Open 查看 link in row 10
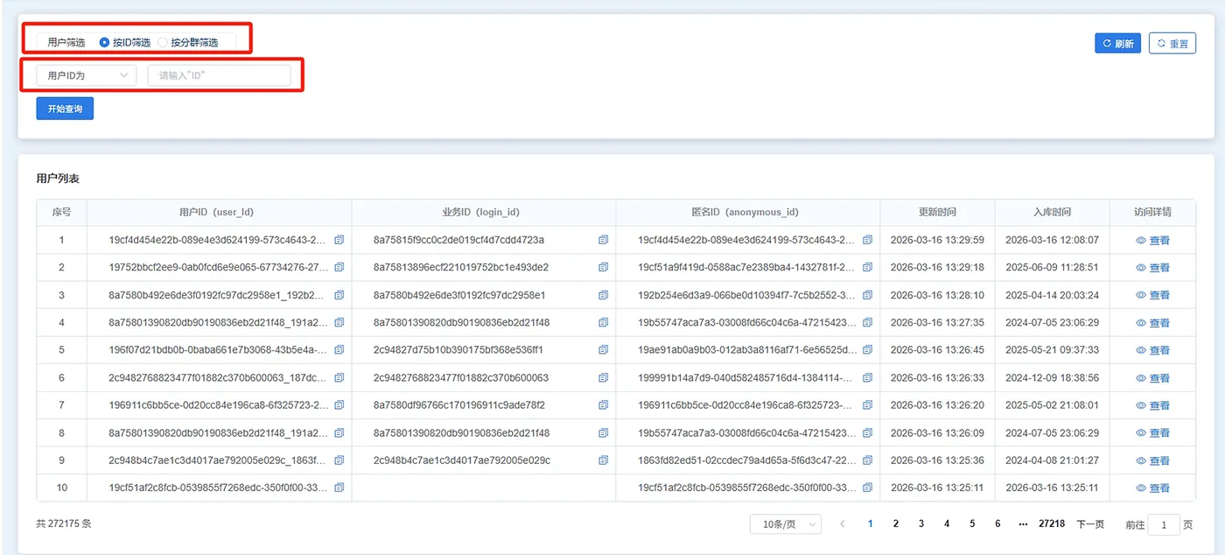1225x555 pixels. click(x=1152, y=488)
